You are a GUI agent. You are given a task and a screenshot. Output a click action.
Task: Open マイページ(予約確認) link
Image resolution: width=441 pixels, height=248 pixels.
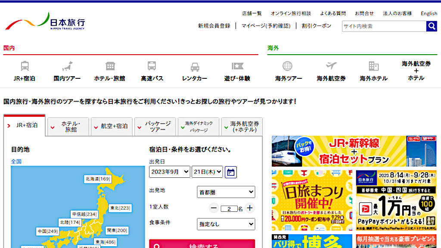[x=266, y=26]
